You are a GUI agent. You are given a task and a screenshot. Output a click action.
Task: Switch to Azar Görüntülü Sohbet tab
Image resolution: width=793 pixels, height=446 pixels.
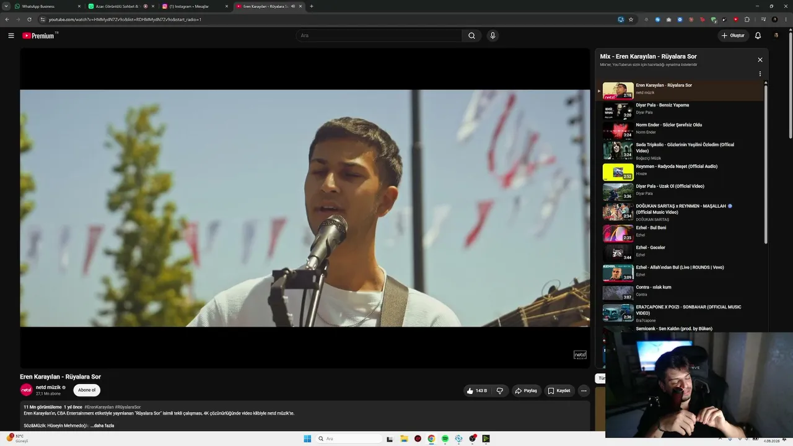click(x=121, y=6)
